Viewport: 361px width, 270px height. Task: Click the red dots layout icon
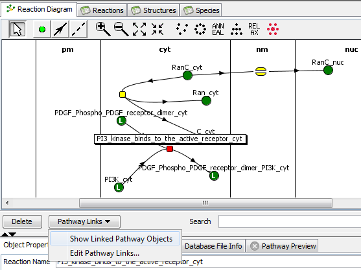click(273, 29)
